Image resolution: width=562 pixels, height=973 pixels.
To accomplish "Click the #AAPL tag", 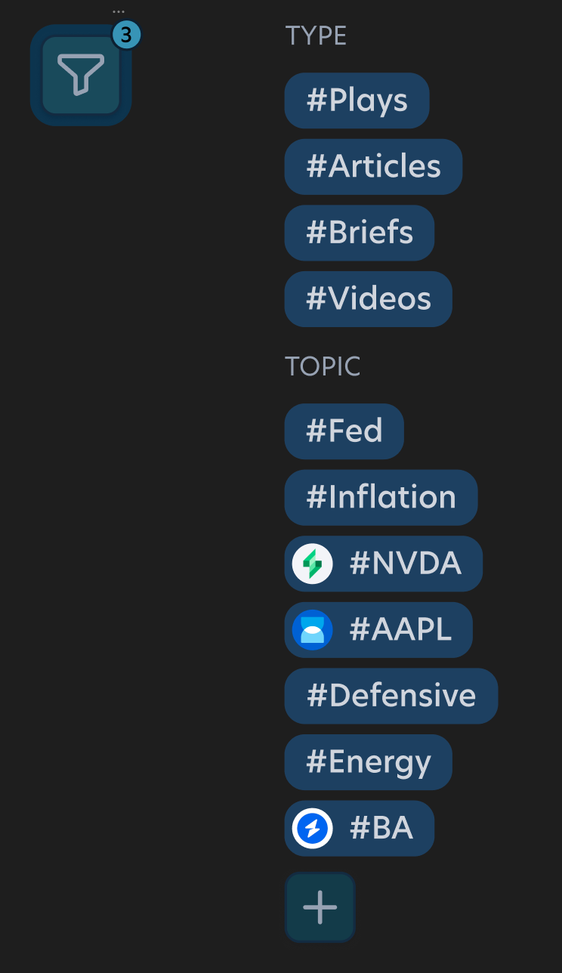I will click(x=378, y=629).
